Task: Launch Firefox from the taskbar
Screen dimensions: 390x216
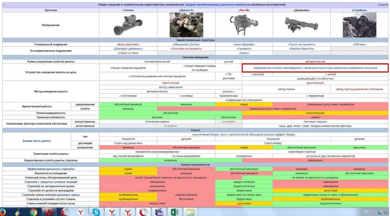Action: click(2, 212)
